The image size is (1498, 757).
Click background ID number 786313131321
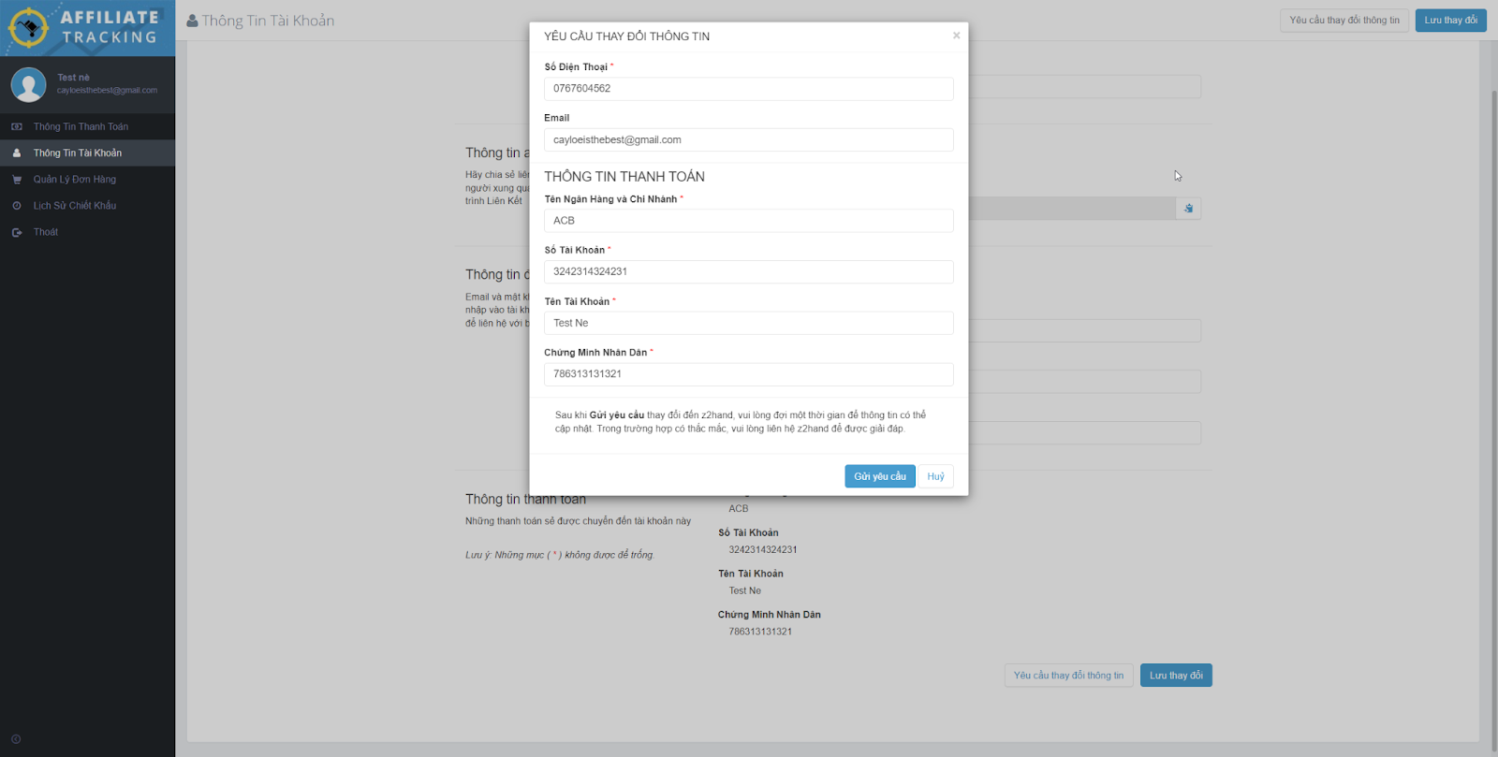(x=760, y=633)
